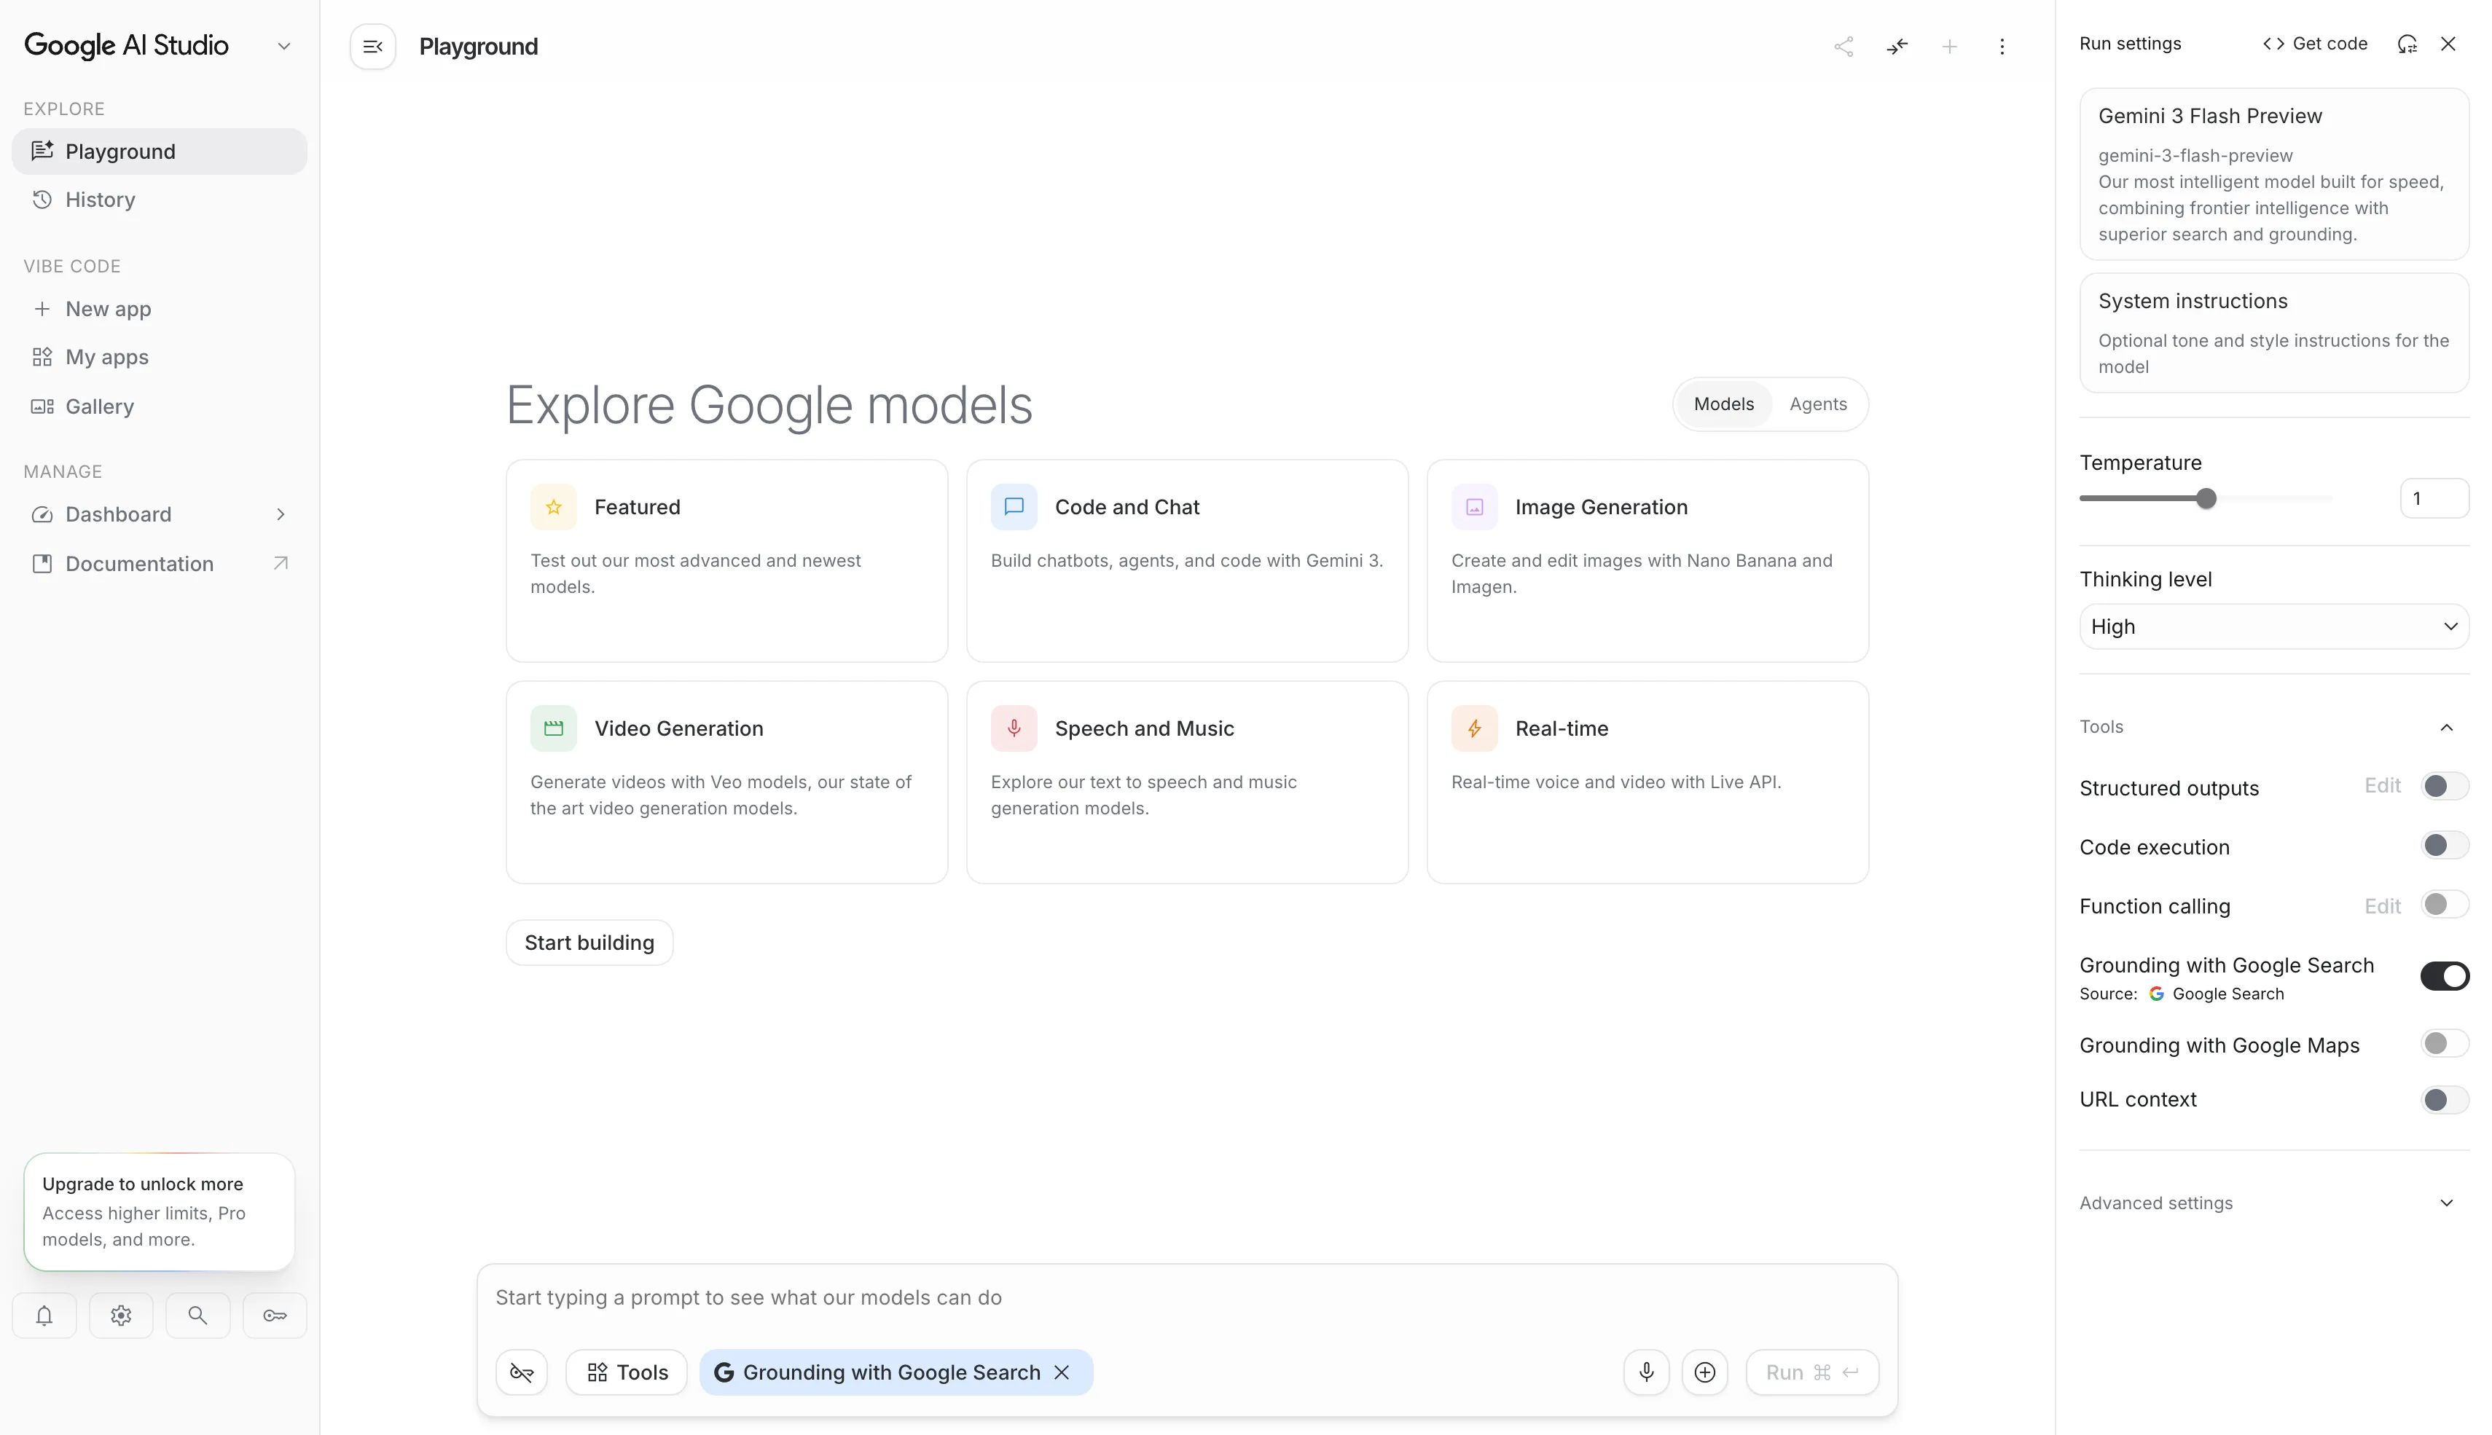Open My apps in the sidebar
The height and width of the screenshot is (1435, 2492).
[x=160, y=357]
